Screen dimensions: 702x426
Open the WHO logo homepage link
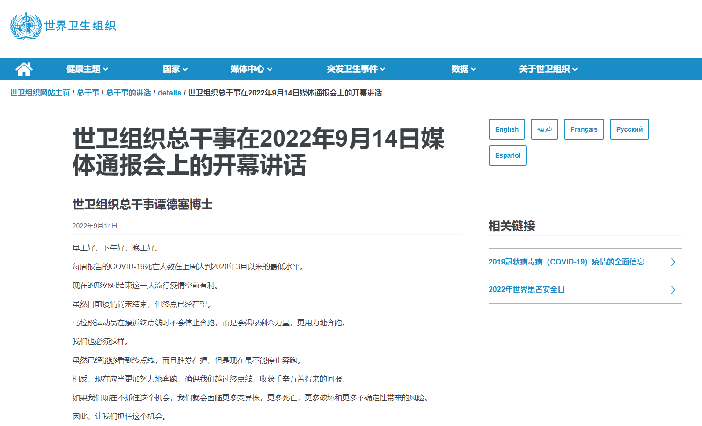point(63,26)
